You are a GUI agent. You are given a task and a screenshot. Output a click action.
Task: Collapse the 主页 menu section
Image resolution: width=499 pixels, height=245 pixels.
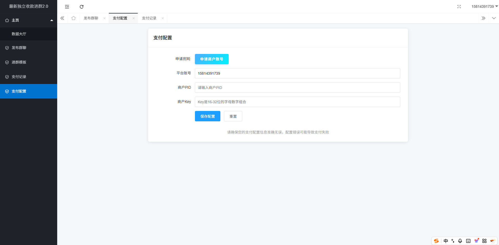tap(52, 20)
